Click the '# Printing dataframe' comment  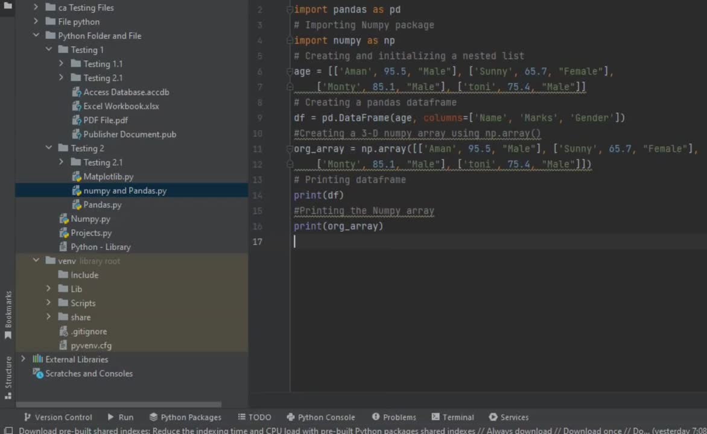click(350, 180)
